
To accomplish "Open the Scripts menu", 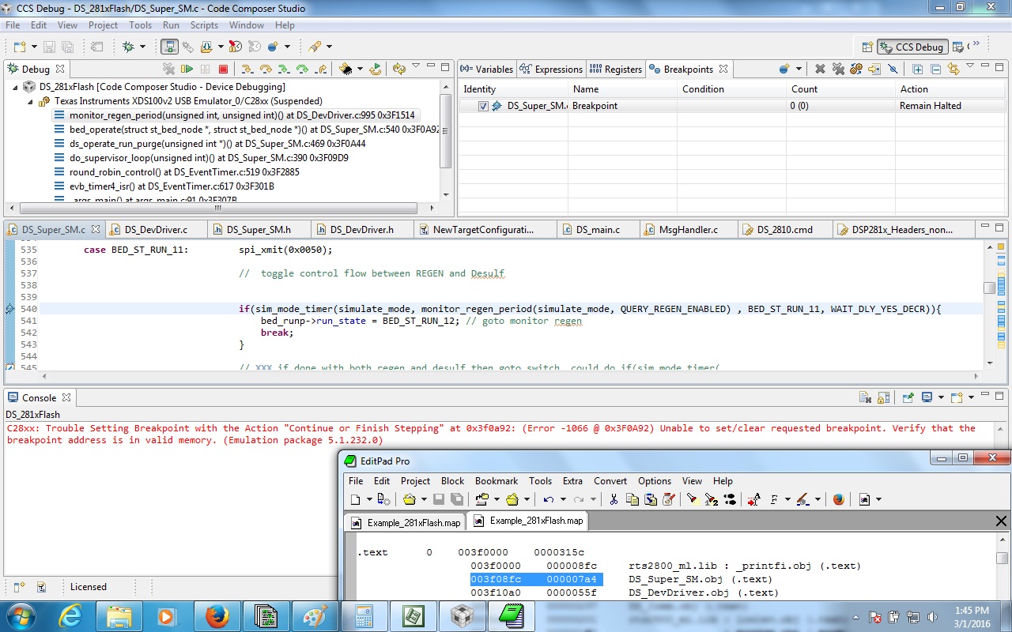I will [x=204, y=25].
